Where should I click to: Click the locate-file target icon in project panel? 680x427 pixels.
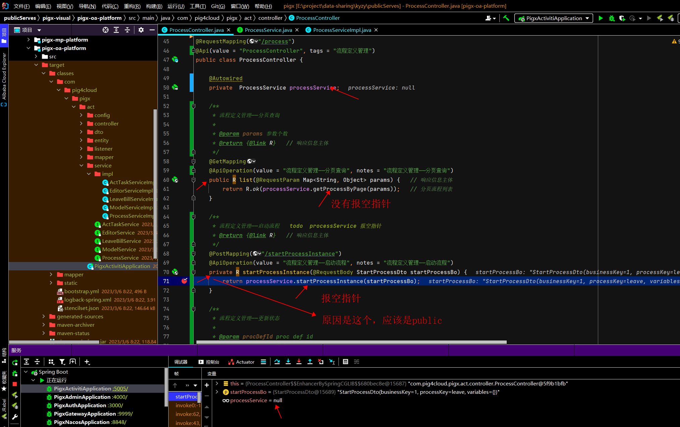coord(105,30)
